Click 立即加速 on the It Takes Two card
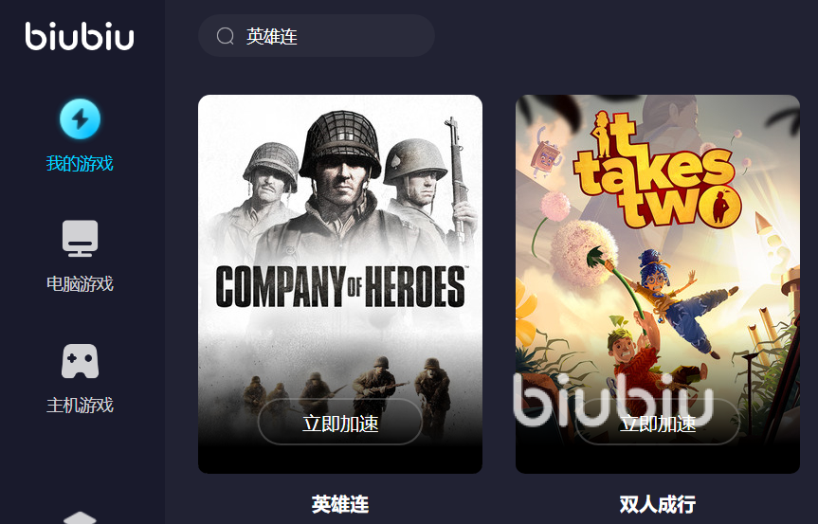 [657, 423]
